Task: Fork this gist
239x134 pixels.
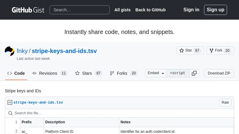Action: coord(220,51)
